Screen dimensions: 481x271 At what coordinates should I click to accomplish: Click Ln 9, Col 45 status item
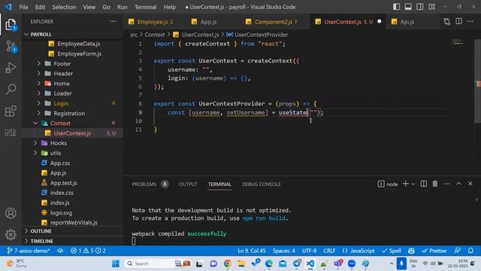[252, 251]
